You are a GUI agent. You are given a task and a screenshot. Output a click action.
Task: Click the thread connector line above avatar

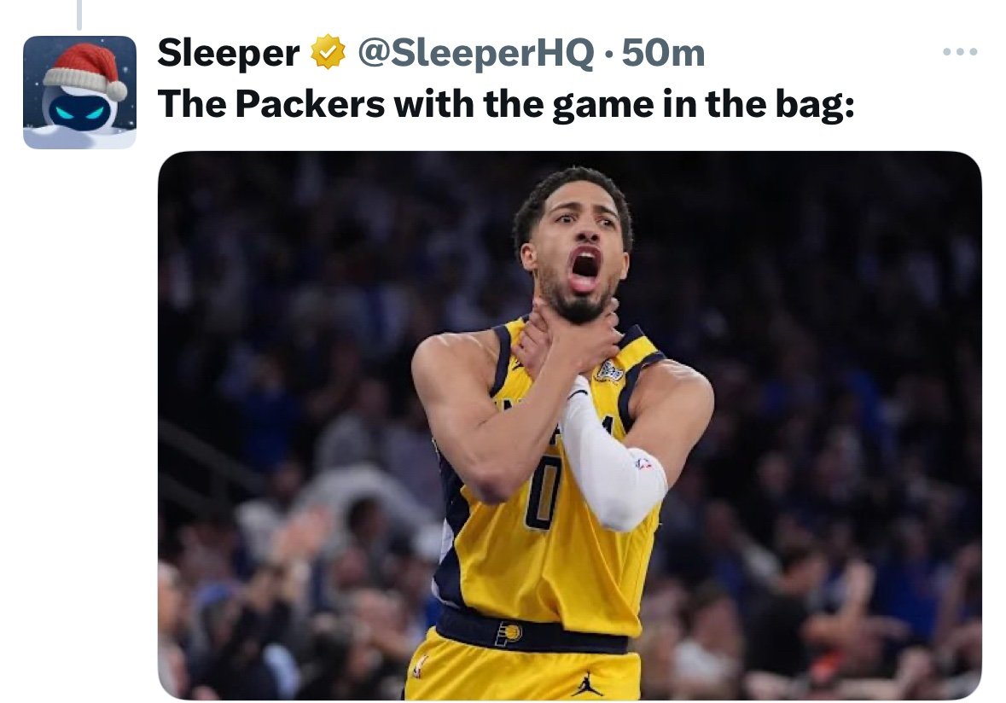point(79,14)
